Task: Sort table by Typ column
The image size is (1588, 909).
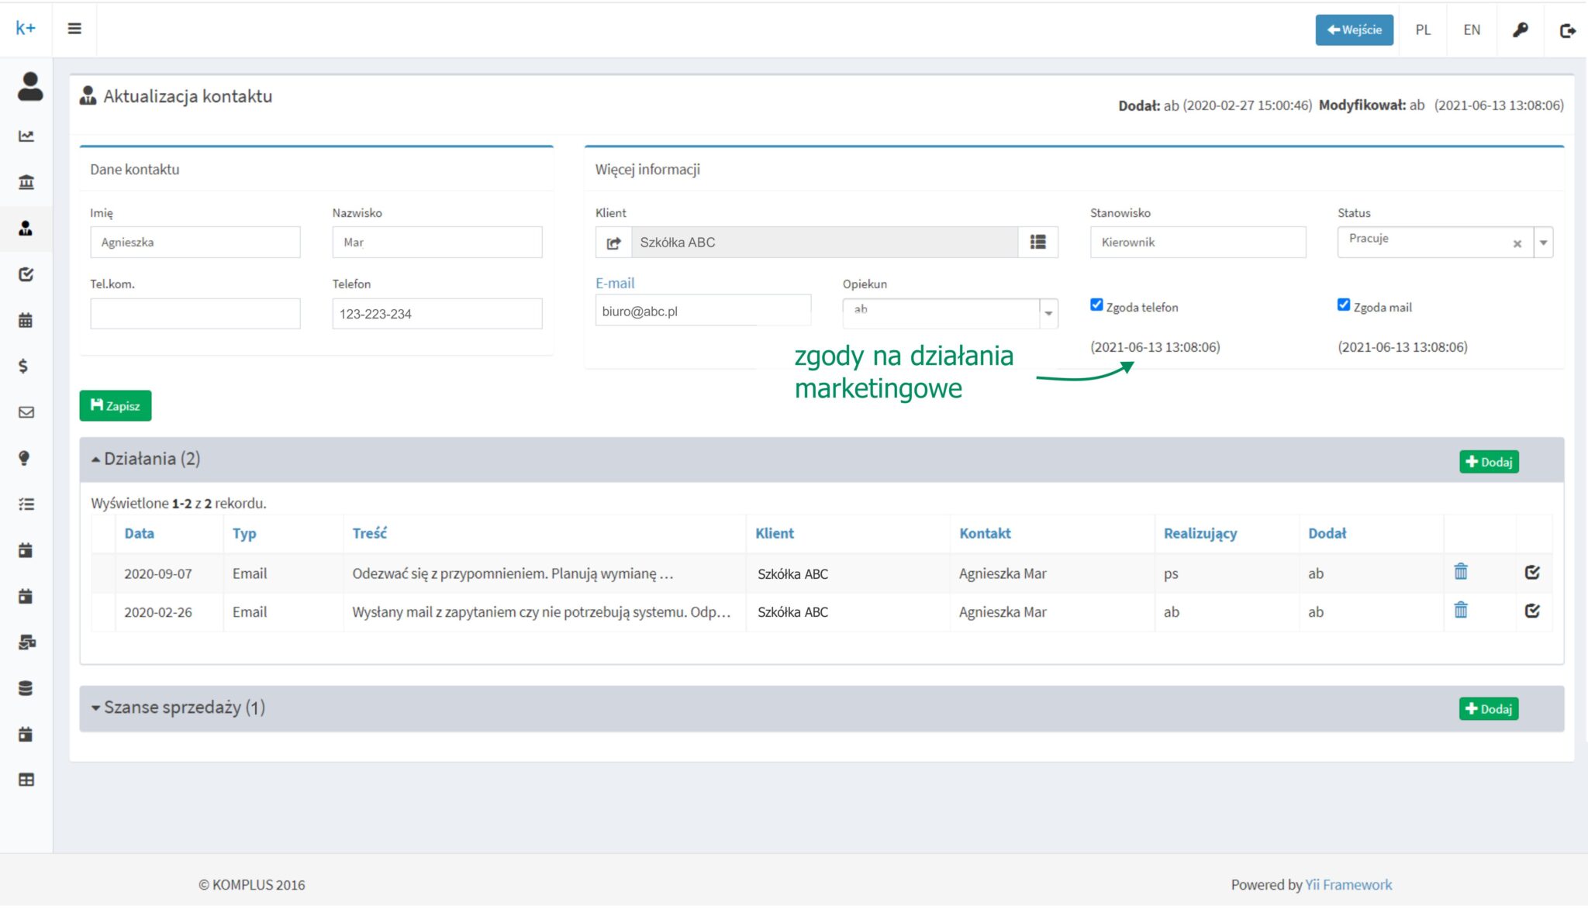Action: pyautogui.click(x=244, y=534)
